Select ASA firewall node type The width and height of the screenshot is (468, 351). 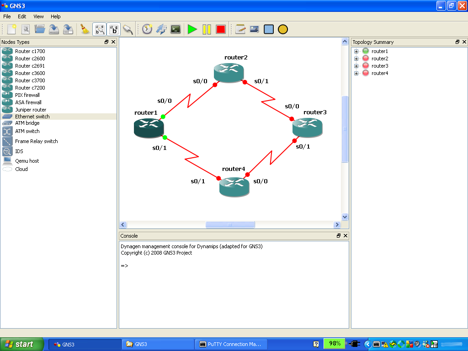tap(28, 102)
